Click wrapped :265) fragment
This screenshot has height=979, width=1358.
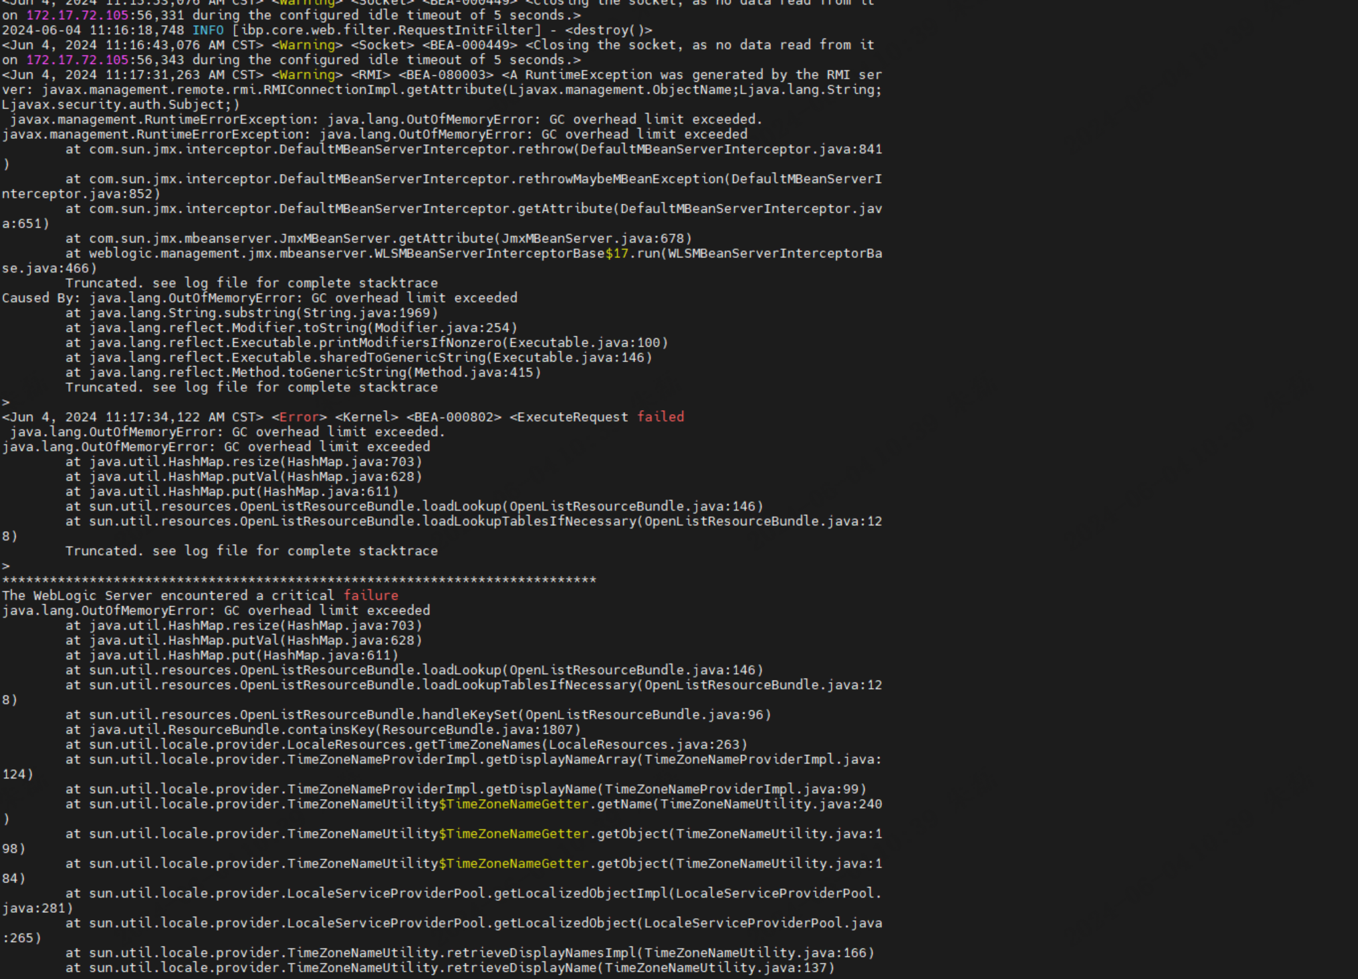[22, 938]
